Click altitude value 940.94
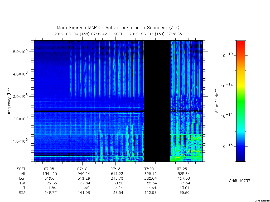 pos(84,174)
